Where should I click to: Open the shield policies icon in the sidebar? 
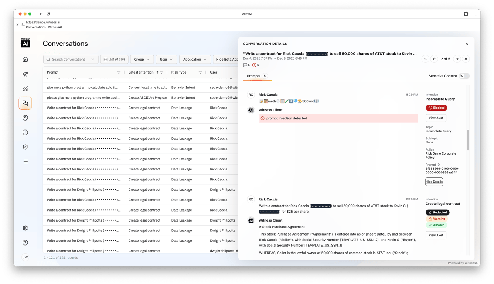tap(25, 147)
